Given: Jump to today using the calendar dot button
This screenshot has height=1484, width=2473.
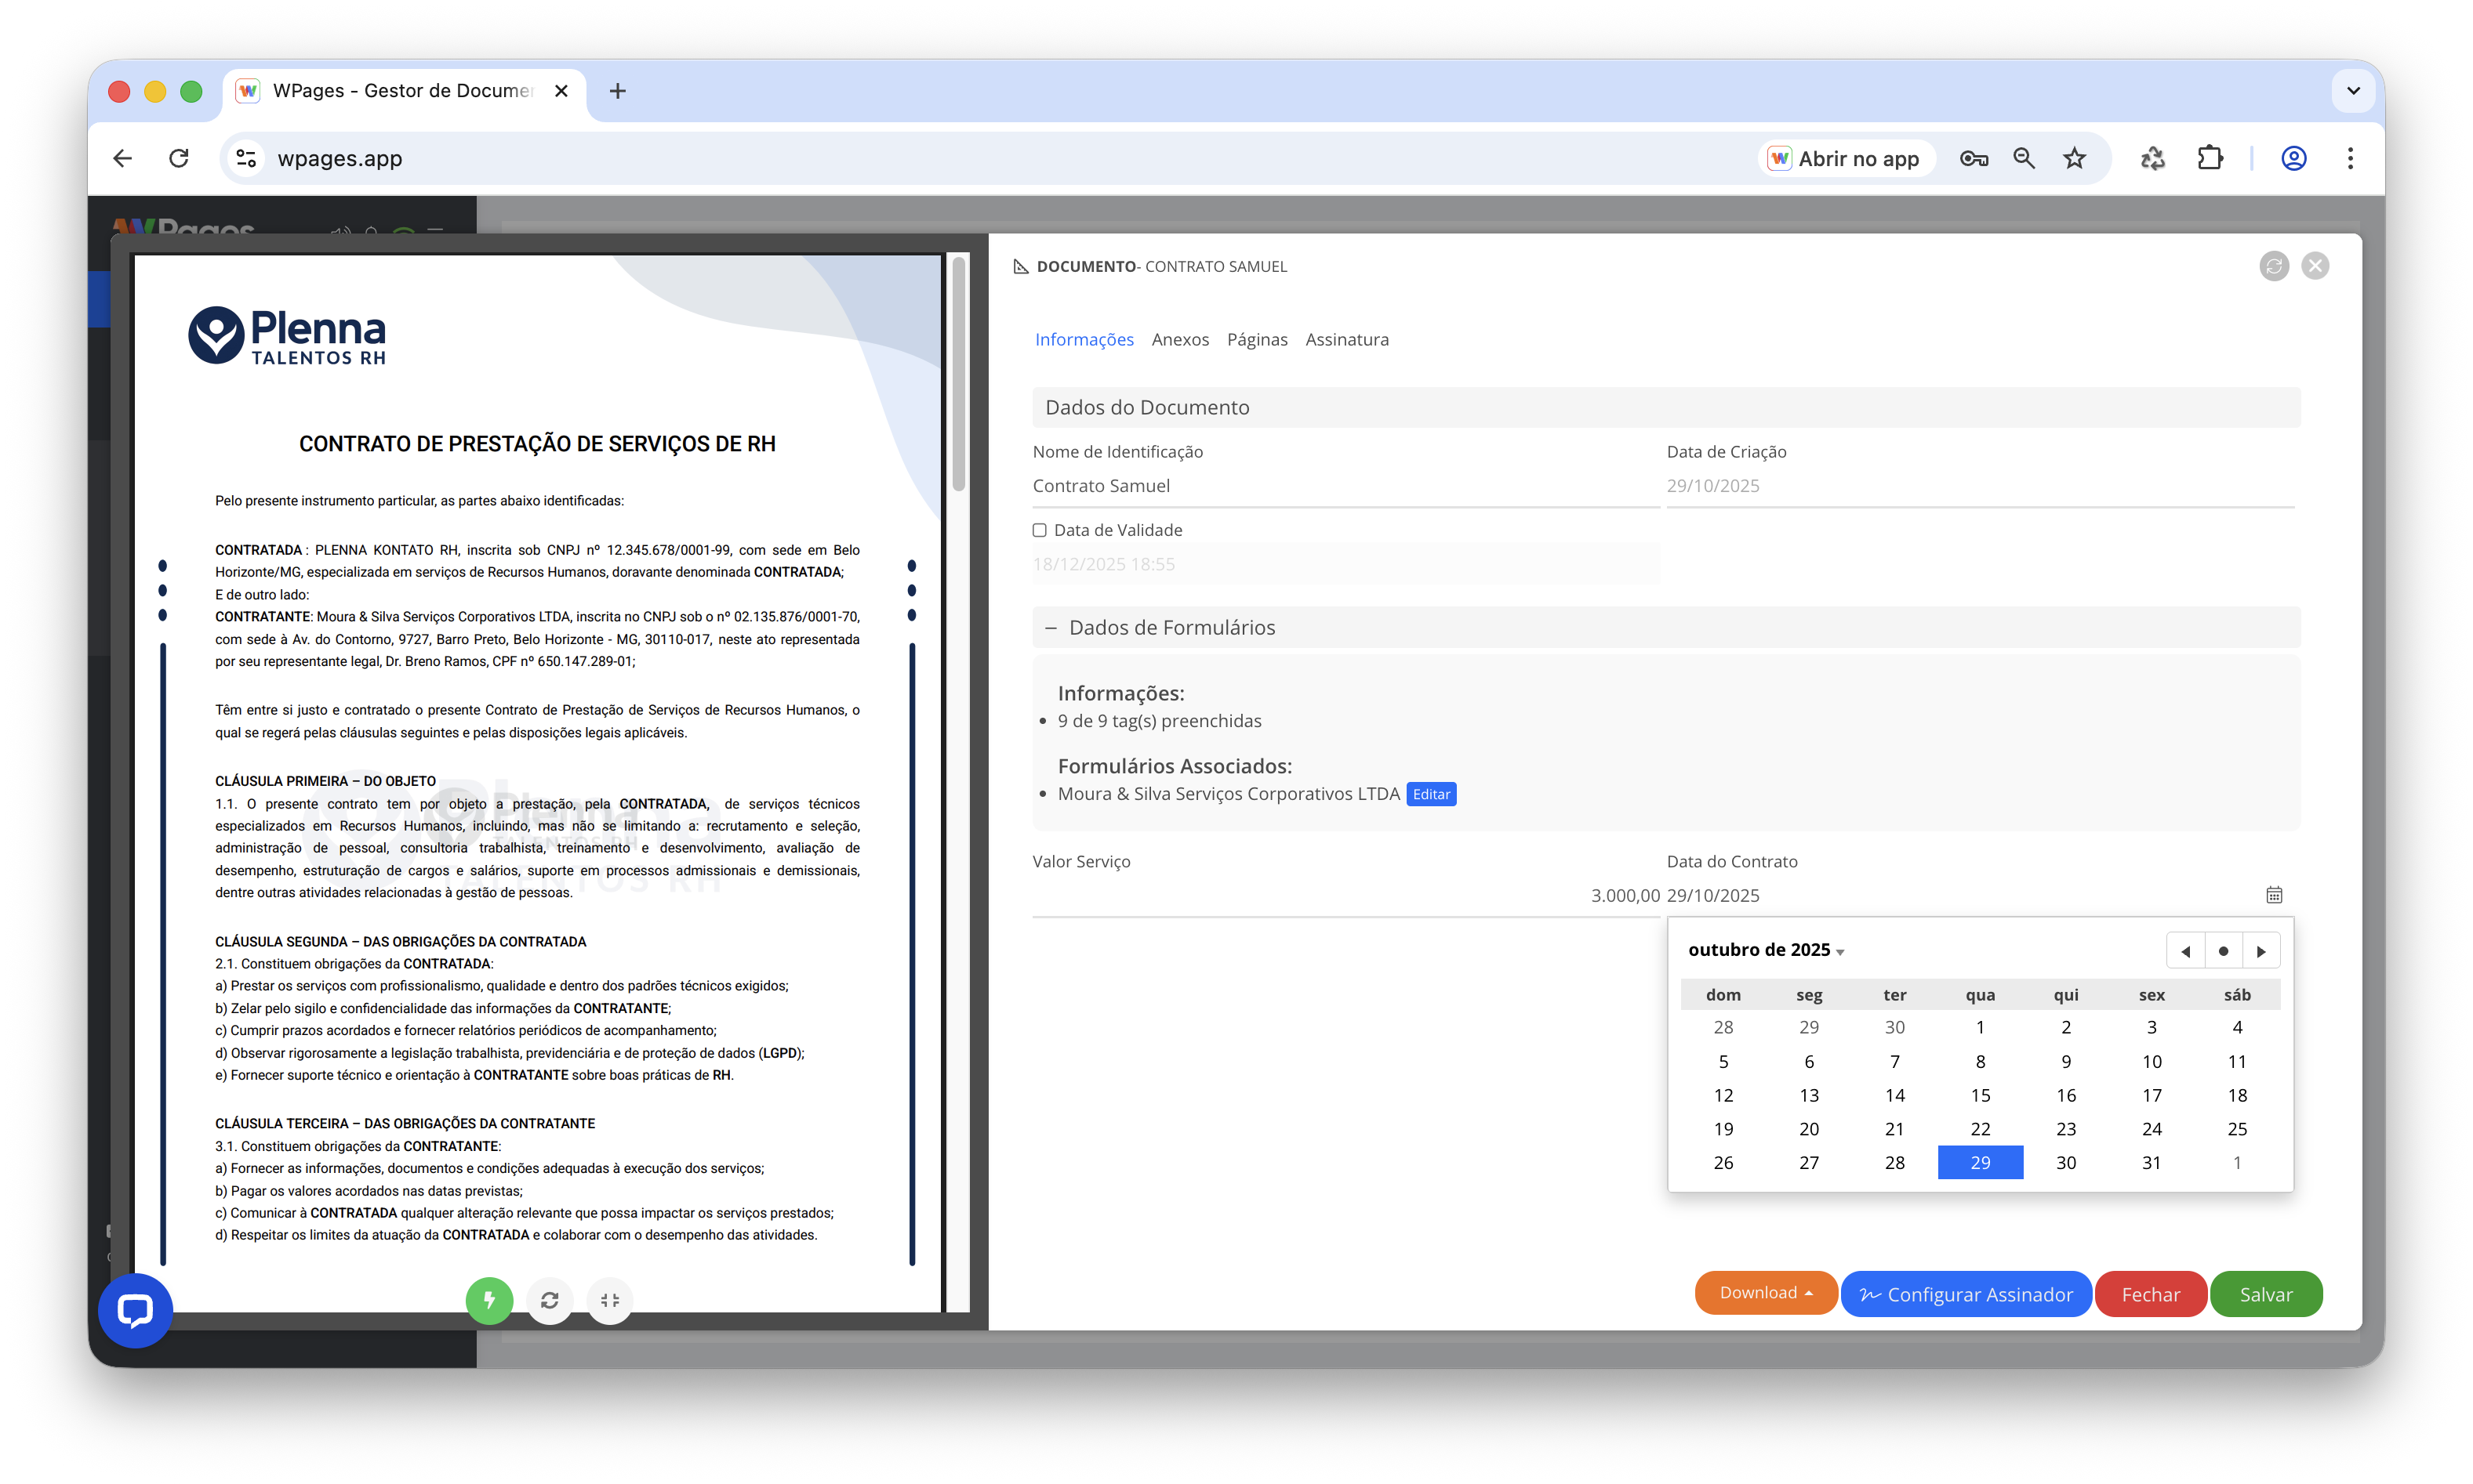Looking at the screenshot, I should pyautogui.click(x=2223, y=950).
